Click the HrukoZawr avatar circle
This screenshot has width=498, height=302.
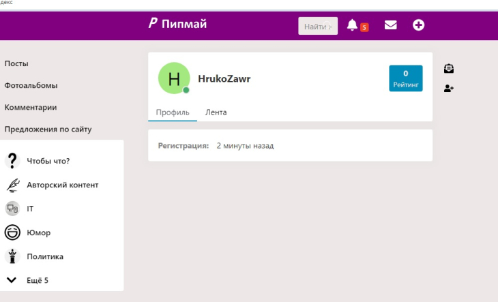174,78
